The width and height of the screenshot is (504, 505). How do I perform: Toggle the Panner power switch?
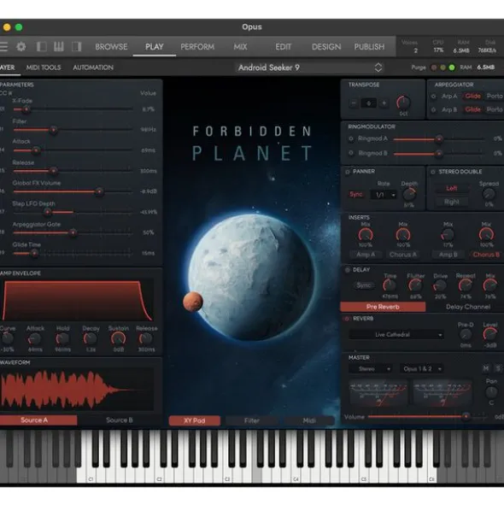click(x=348, y=172)
